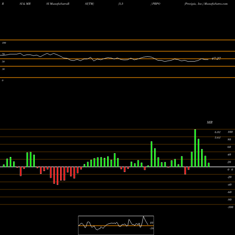Click the 70 level label on RSI panel
The width and height of the screenshot is (235, 235).
(3, 54)
